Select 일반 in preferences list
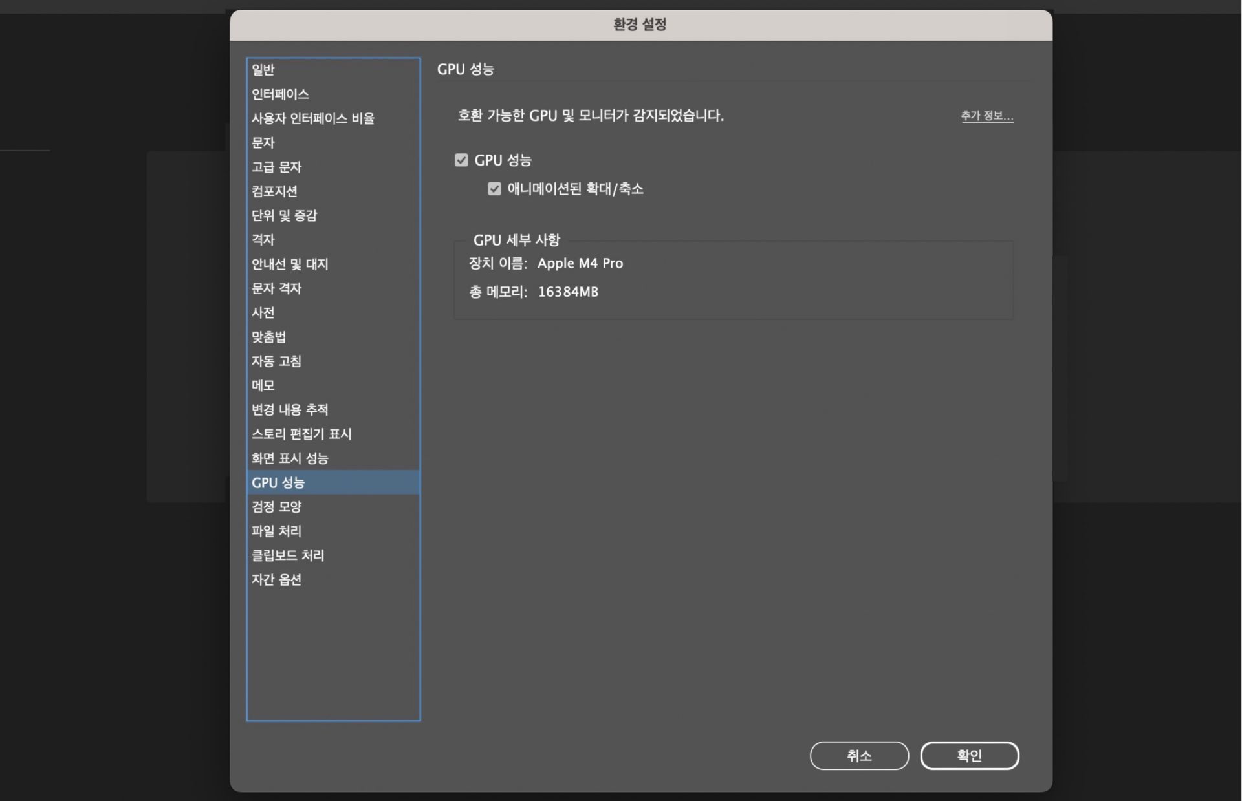1242x801 pixels. click(263, 70)
